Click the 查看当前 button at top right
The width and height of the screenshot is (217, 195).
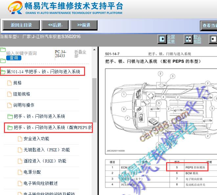point(208,26)
